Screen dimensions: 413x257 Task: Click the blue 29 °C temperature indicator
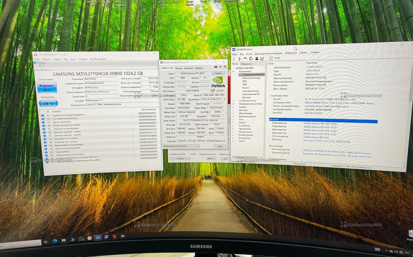click(48, 103)
